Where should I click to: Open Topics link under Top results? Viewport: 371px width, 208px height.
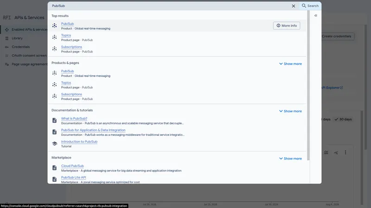[66, 35]
